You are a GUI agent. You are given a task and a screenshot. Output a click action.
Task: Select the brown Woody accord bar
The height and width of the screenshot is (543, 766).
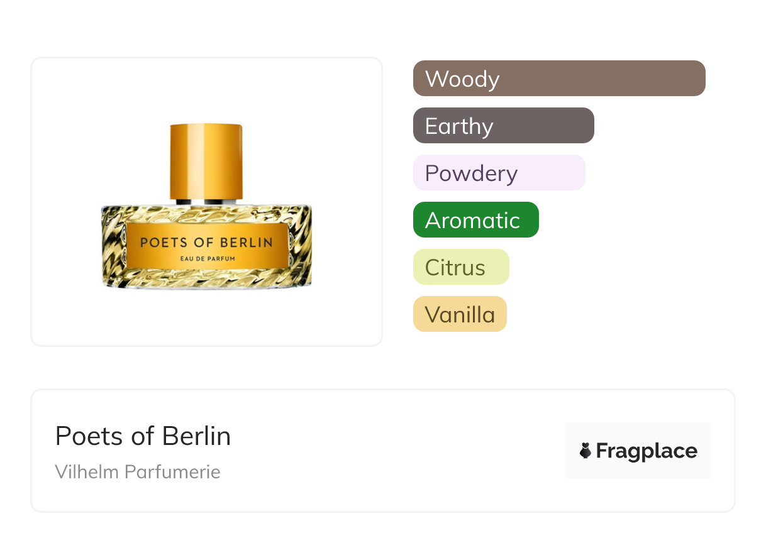(559, 79)
